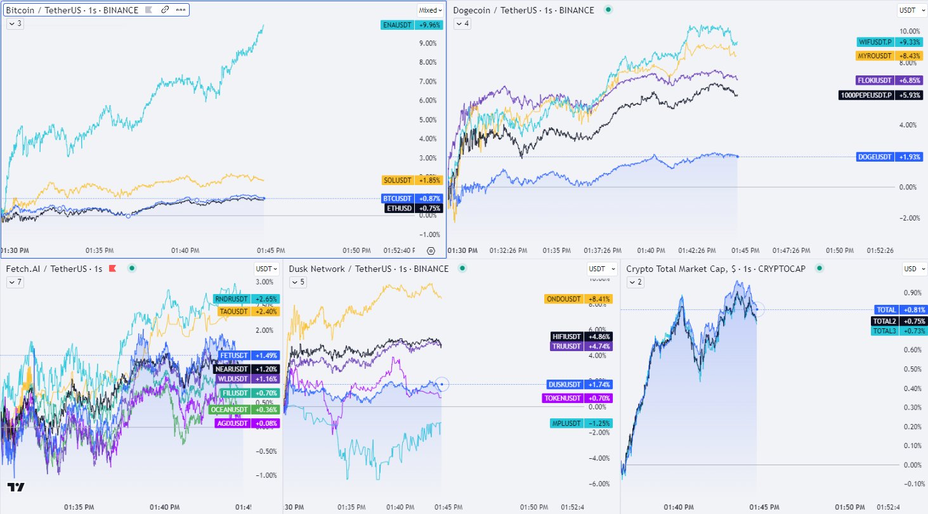The height and width of the screenshot is (514, 928).
Task: Click the red flag beside Fetch.AI title
Action: click(113, 269)
